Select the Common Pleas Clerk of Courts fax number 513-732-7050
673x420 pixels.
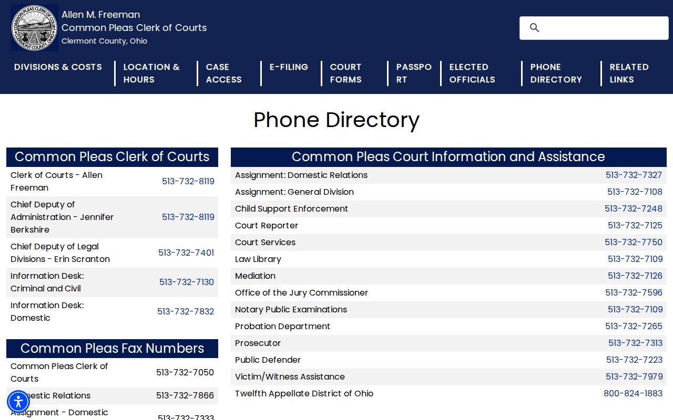click(x=185, y=373)
